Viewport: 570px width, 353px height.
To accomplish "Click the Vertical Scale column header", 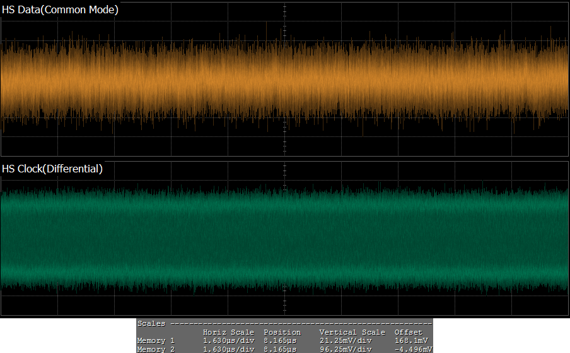I will click(352, 332).
